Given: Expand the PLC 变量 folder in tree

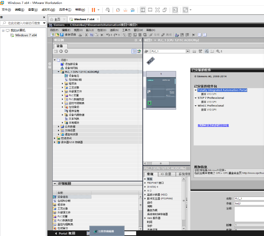Looking at the screenshot, I should click(62, 95).
